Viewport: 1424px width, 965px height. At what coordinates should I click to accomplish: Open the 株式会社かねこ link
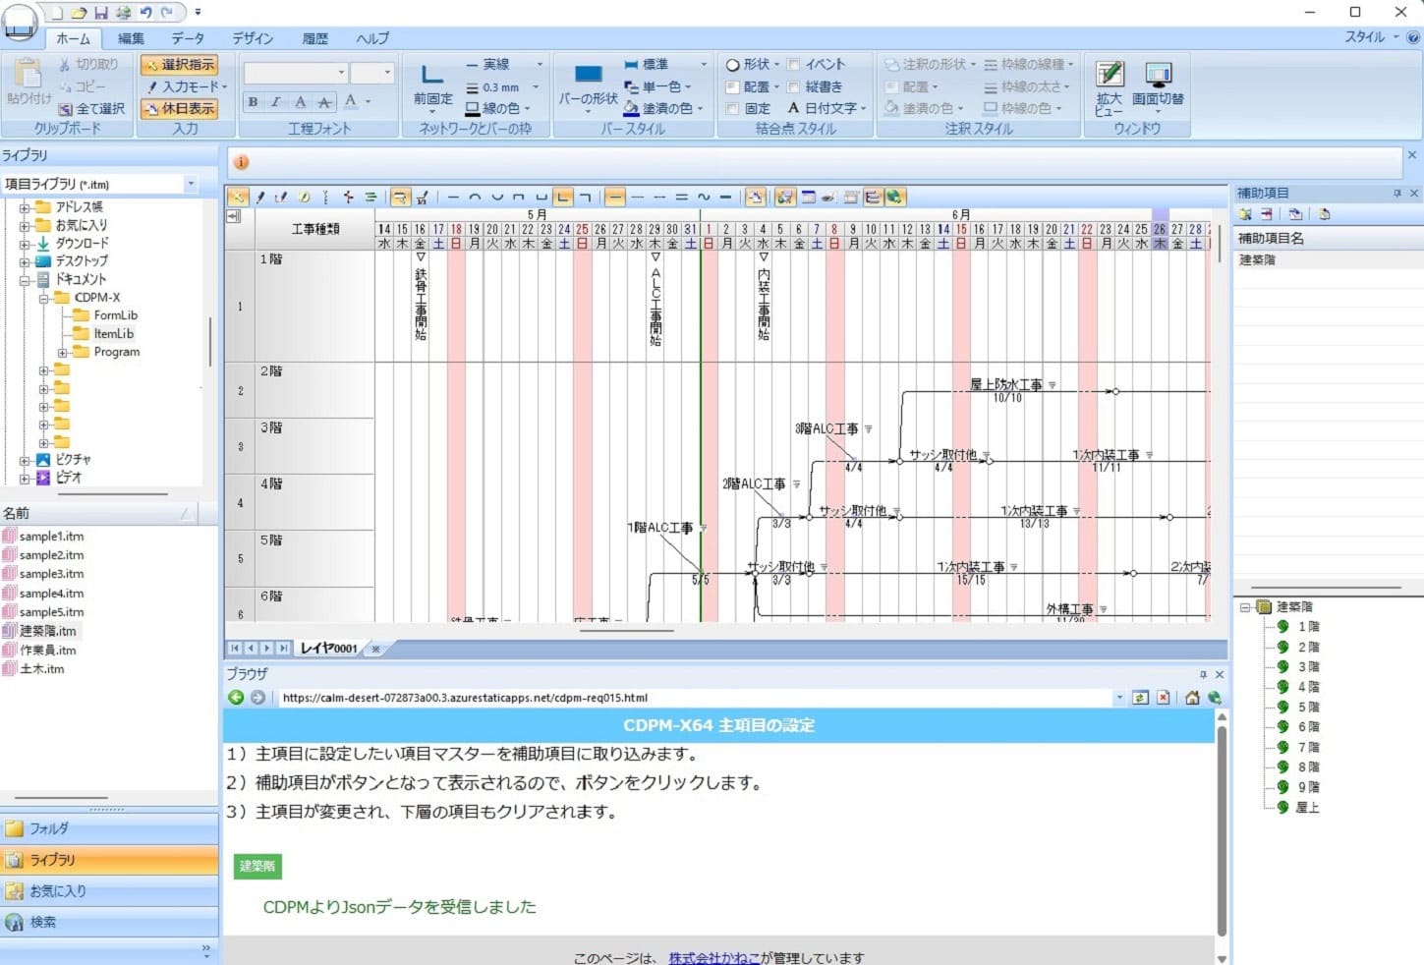tap(715, 958)
